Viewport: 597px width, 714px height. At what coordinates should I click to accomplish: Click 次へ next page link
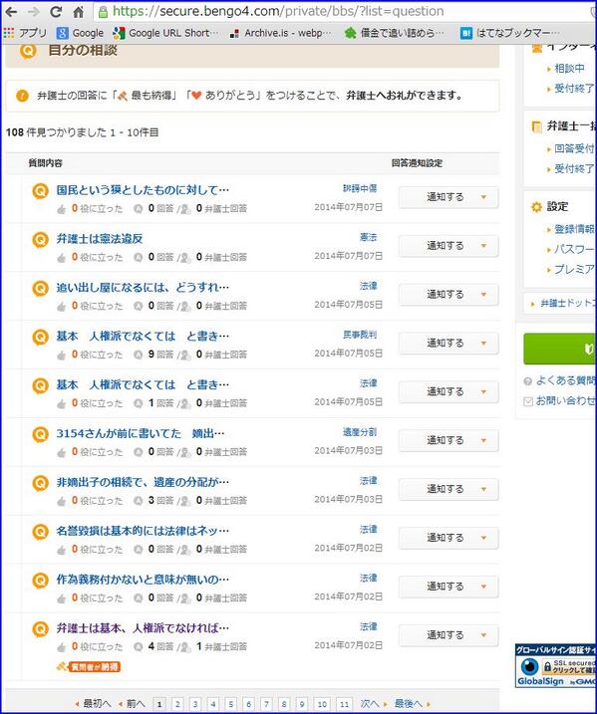pyautogui.click(x=373, y=704)
